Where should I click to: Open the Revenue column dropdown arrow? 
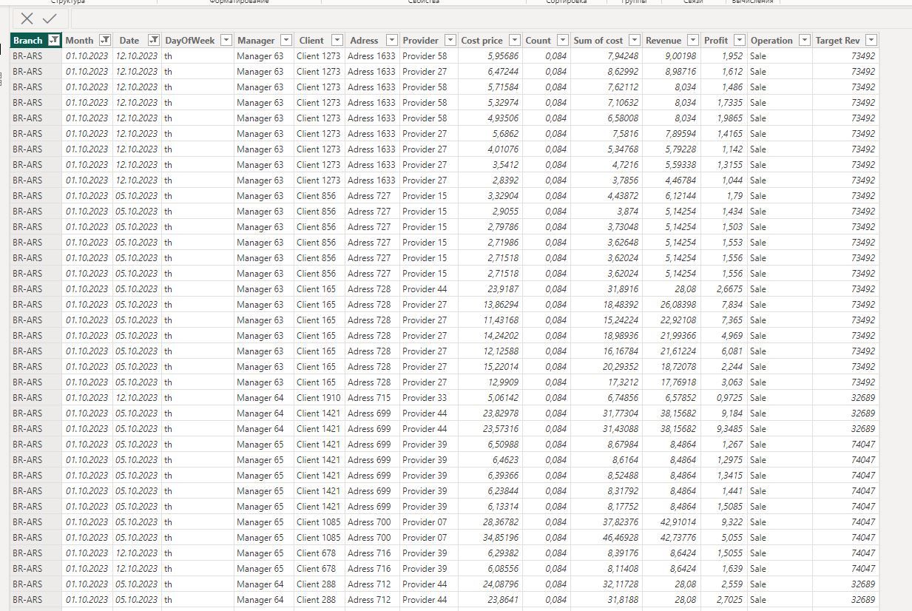(693, 41)
